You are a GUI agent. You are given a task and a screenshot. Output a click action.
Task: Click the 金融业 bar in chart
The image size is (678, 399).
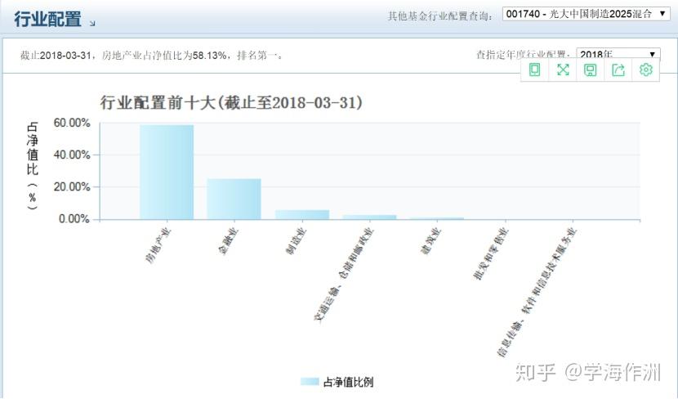pos(234,199)
